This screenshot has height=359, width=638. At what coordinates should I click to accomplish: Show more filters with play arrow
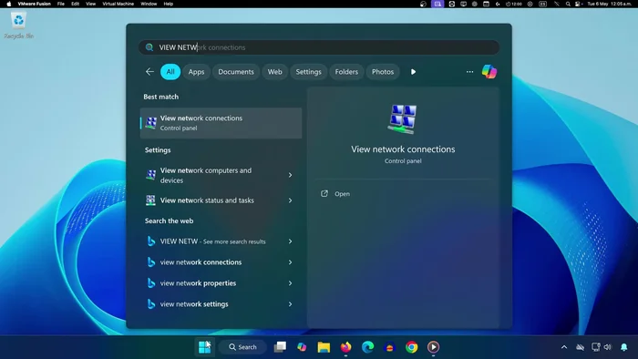point(413,72)
